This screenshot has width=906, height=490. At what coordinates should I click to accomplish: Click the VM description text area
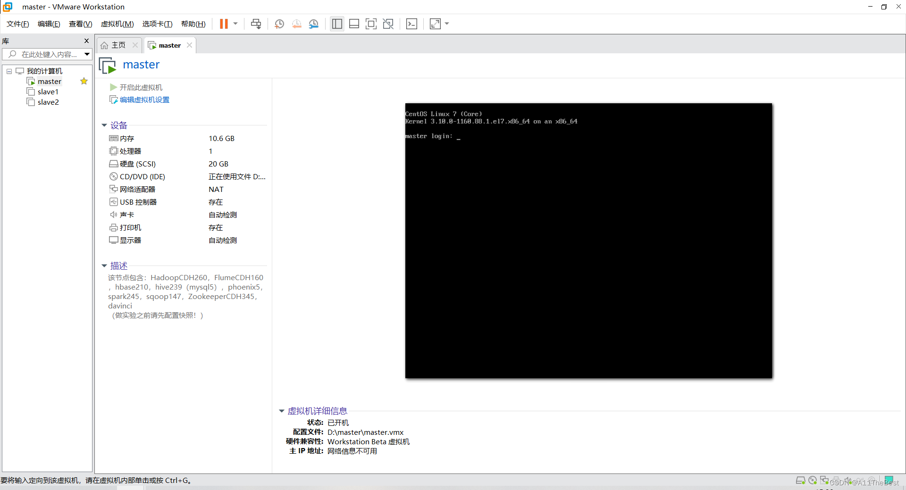[x=186, y=296]
